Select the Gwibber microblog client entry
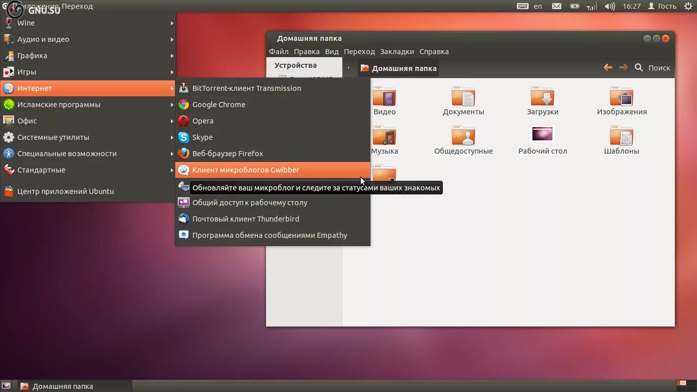This screenshot has height=392, width=697. (272, 170)
